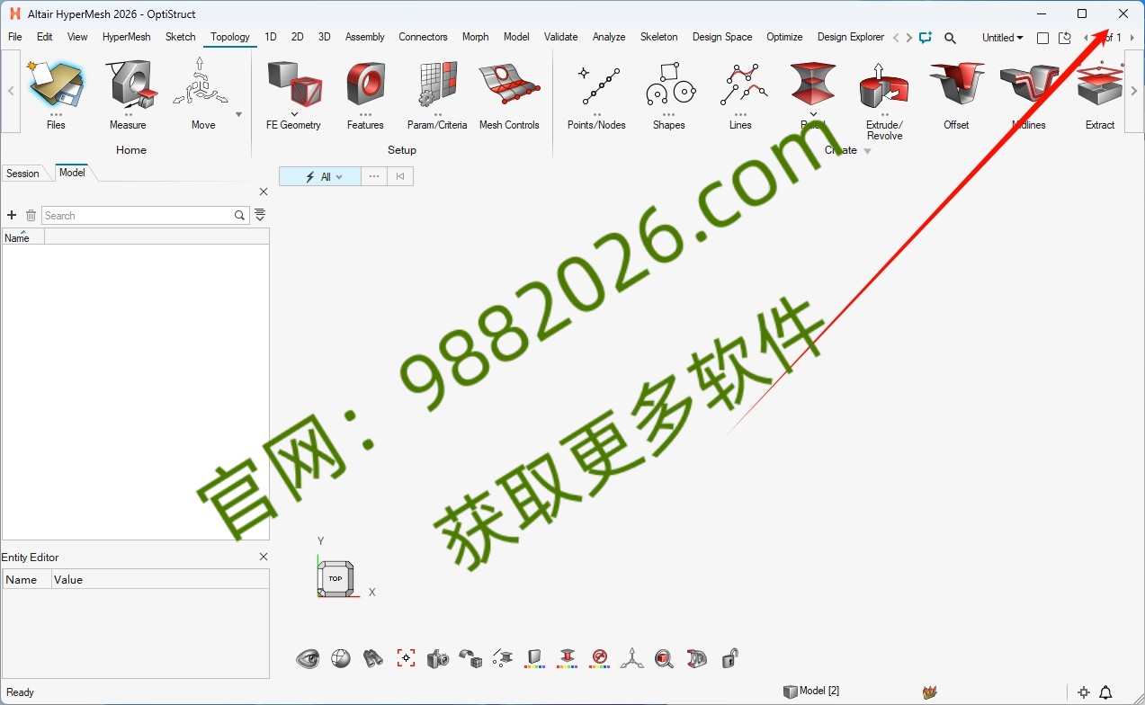Switch to the HyperMesh ribbon tab

pos(127,37)
